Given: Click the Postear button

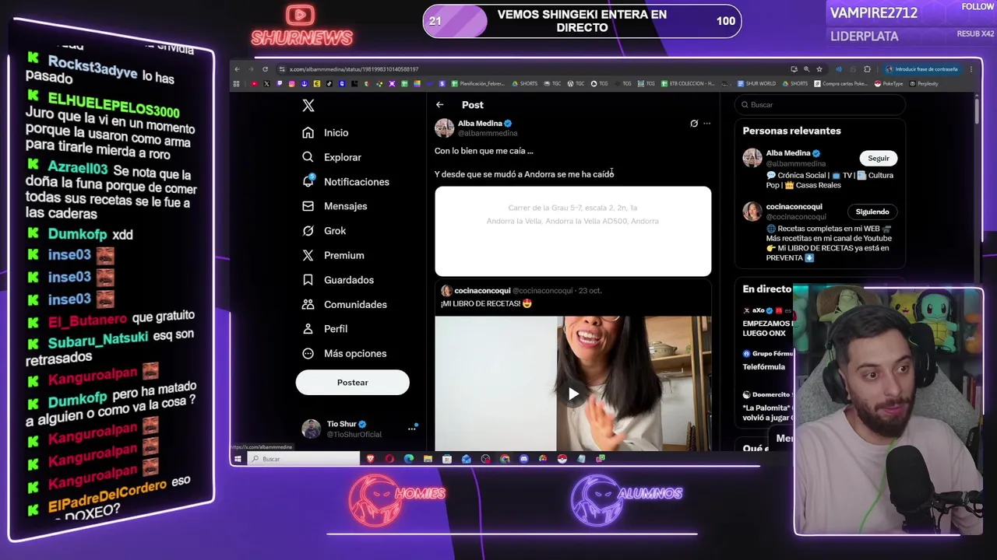Looking at the screenshot, I should [x=352, y=383].
